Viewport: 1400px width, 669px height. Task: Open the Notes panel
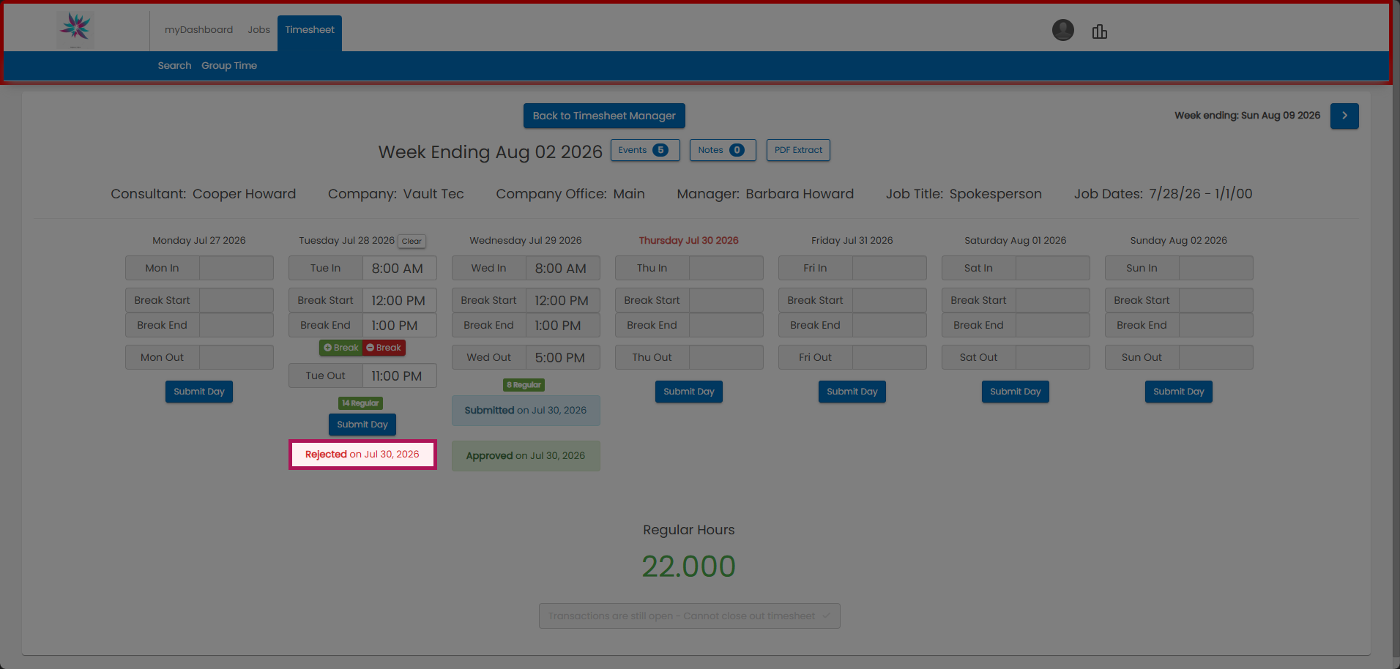723,150
